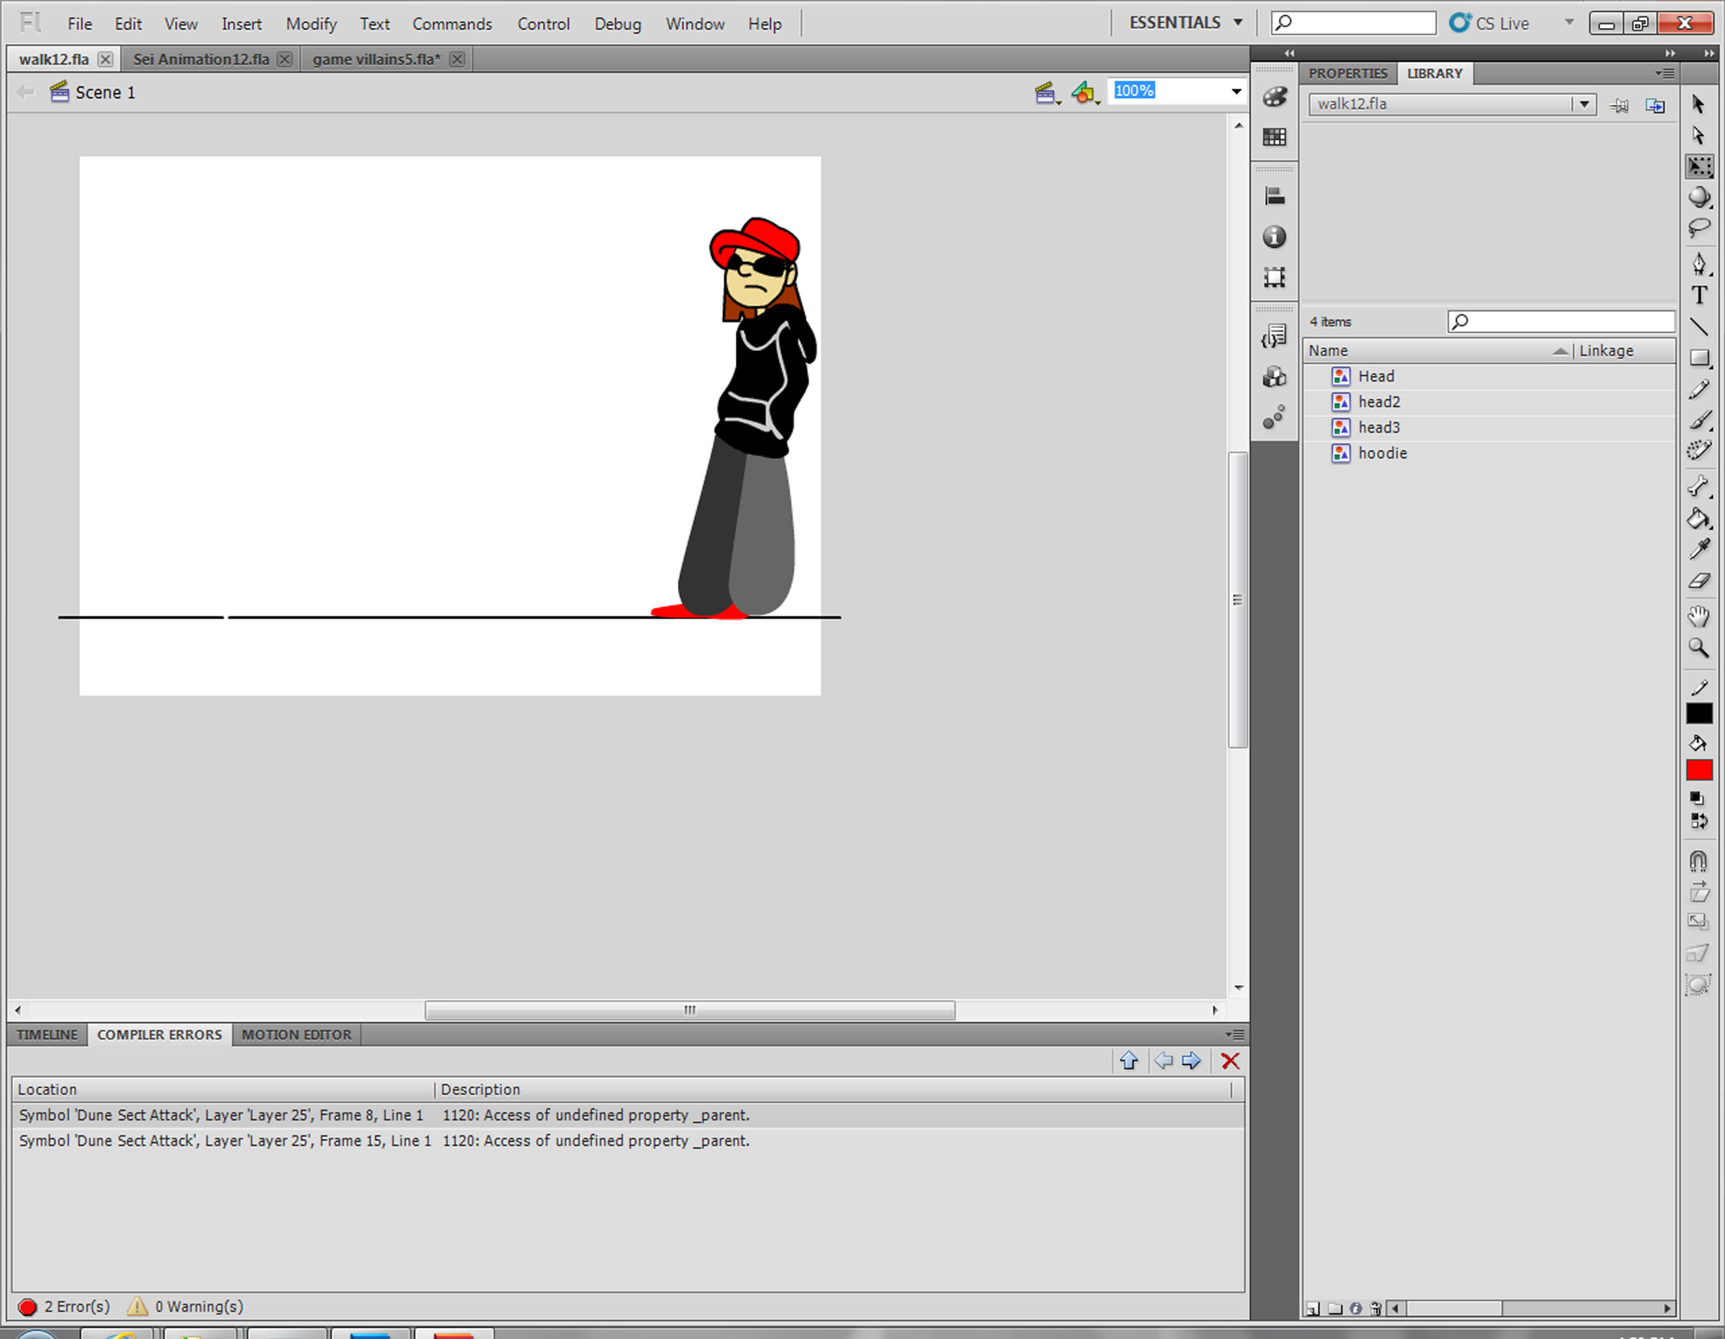Select the Line tool

coord(1698,326)
